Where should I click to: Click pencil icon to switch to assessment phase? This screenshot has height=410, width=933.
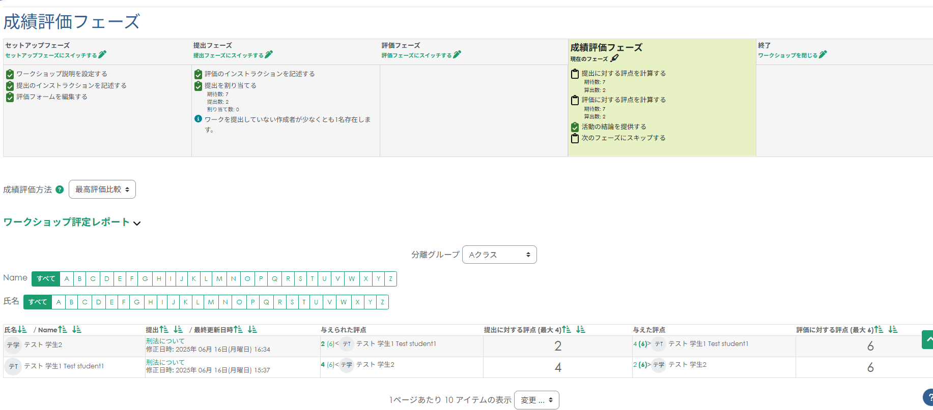(457, 54)
